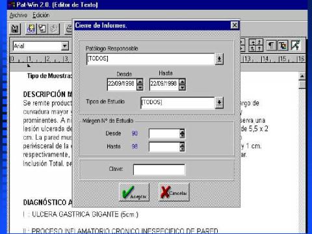Open the Patólogo Responsable dropdown
Viewport: 312px width, 234px height.
(x=219, y=59)
